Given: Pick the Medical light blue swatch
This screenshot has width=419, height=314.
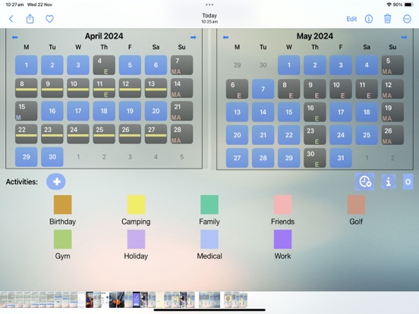Looking at the screenshot, I should coord(209,239).
